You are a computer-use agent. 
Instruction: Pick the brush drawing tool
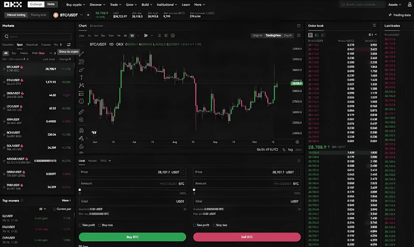(x=81, y=70)
